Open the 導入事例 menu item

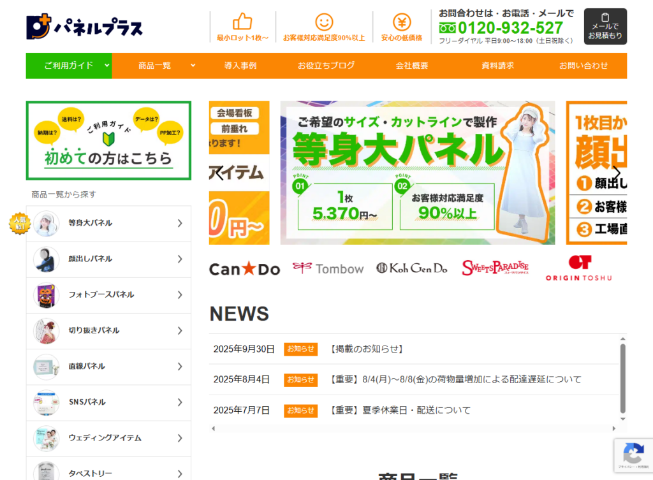pos(240,66)
